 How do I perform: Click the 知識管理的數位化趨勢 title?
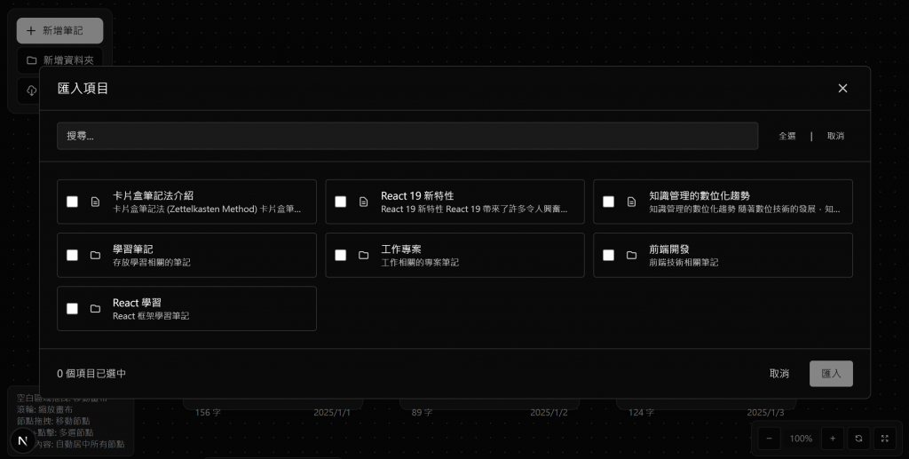tap(700, 196)
